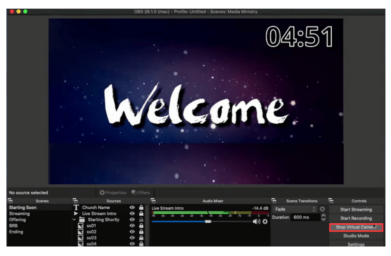The width and height of the screenshot is (391, 256).
Task: Click the 04:51 countdown timer text in preview
Action: 299,37
